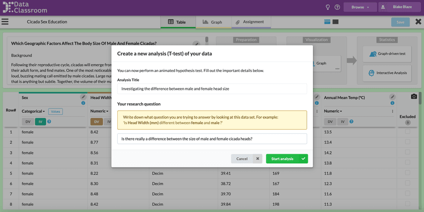Open the Graph-driven test button
Image resolution: width=424 pixels, height=212 pixels.
(387, 54)
